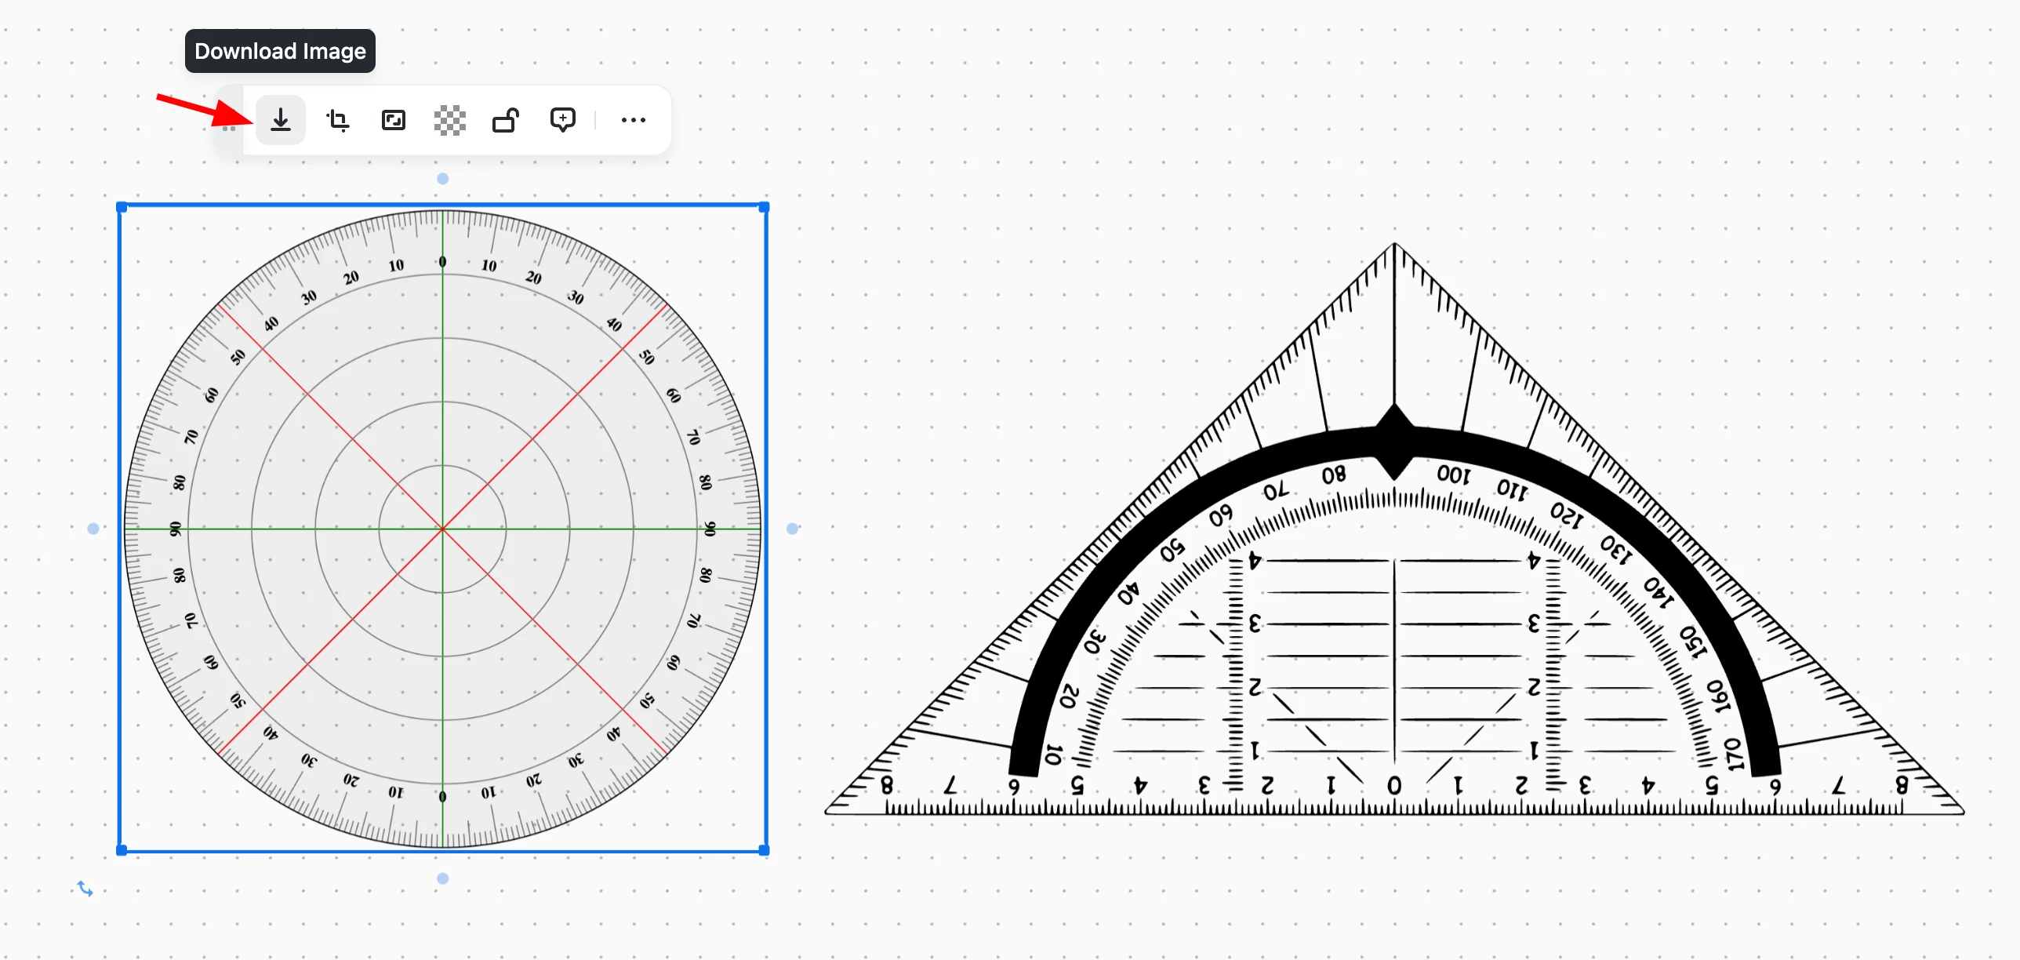Click the top-right corner resize handle
Screen dimensions: 2020x960
click(764, 208)
